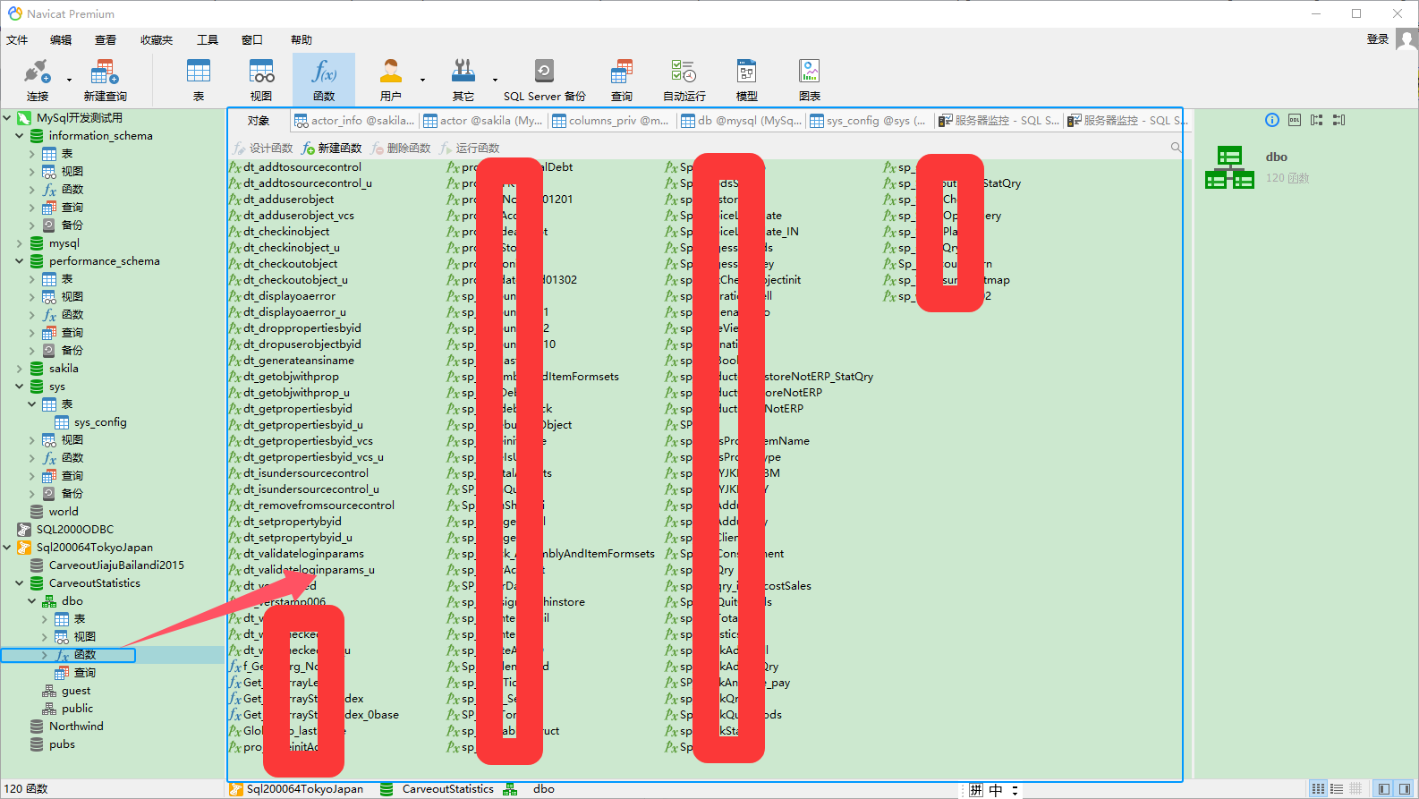The width and height of the screenshot is (1419, 799).
Task: Select sys_config table in tree
Action: coord(100,422)
